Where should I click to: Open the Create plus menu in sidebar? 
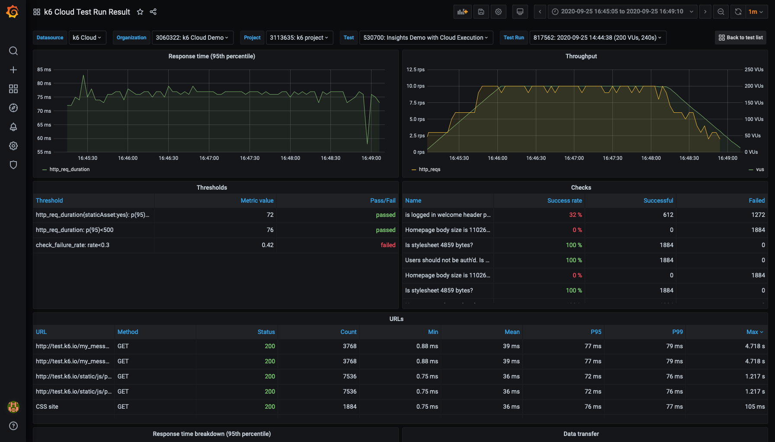coord(13,70)
